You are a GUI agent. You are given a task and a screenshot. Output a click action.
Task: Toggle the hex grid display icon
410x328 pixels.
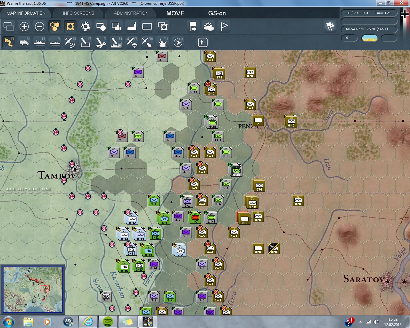pos(55,26)
